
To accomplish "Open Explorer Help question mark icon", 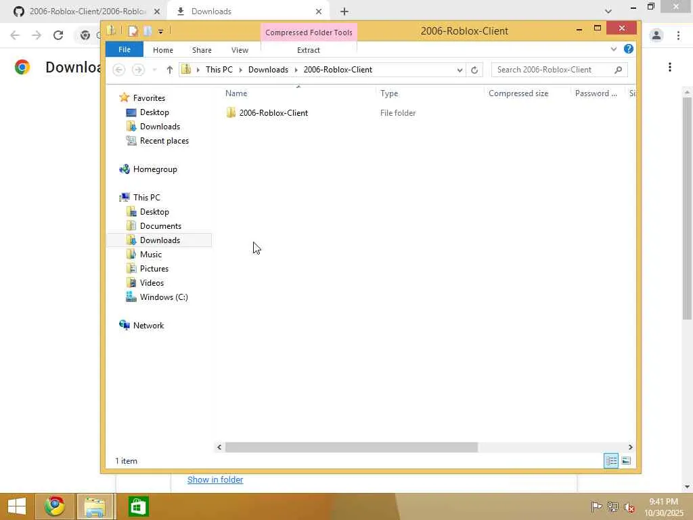I will click(629, 49).
